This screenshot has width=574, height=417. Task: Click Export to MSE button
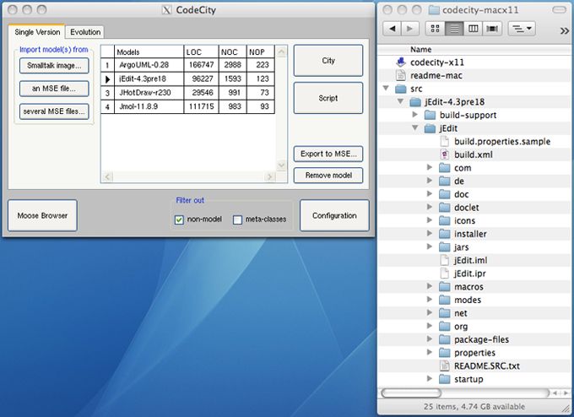(x=328, y=154)
